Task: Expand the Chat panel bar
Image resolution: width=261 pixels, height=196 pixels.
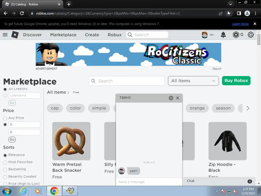Action: click(219, 181)
